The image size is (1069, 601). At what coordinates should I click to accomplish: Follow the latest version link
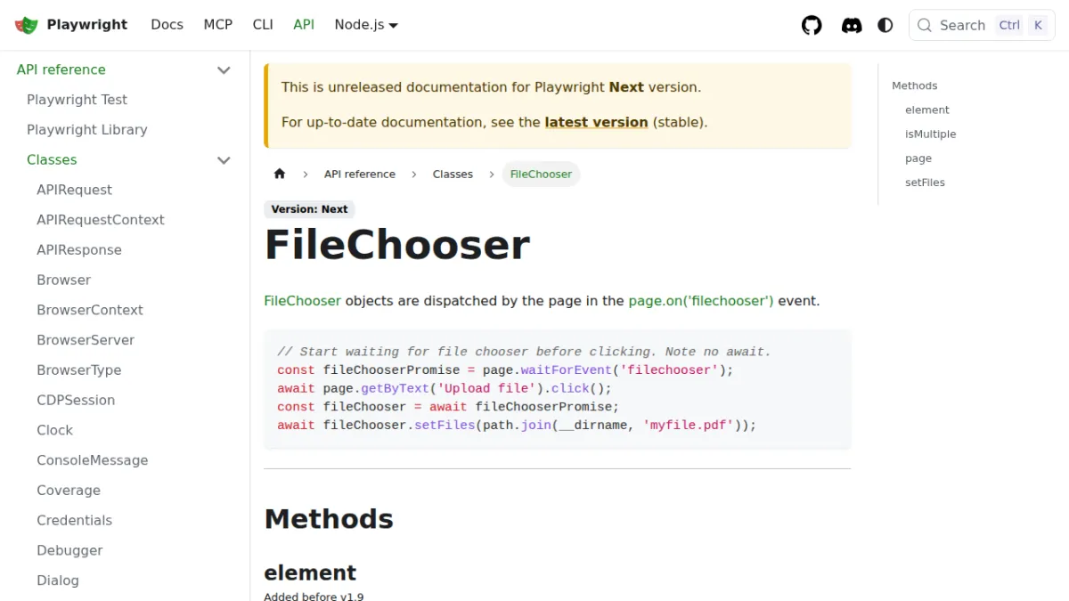pos(596,122)
